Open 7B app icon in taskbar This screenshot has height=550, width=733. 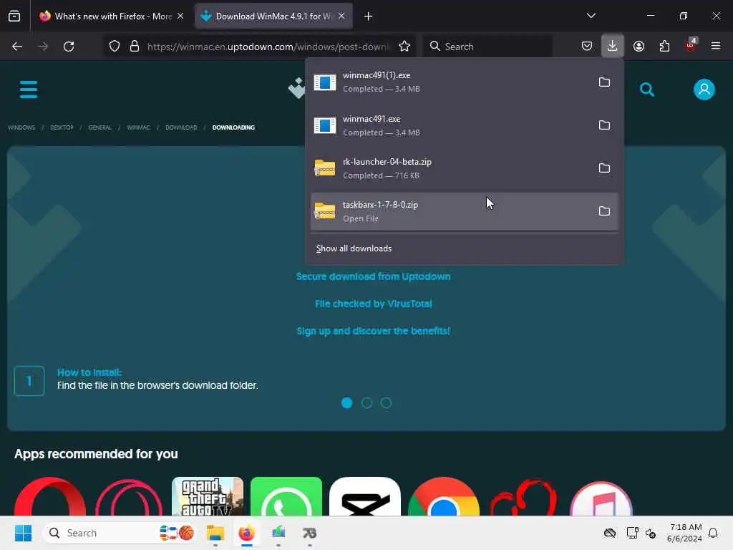click(309, 533)
